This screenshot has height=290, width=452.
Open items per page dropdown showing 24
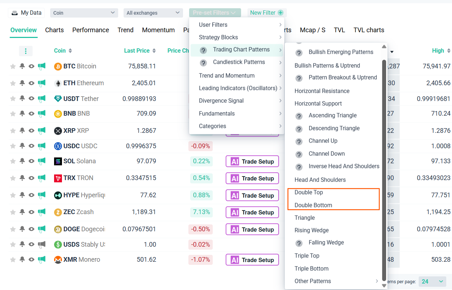[x=432, y=281]
